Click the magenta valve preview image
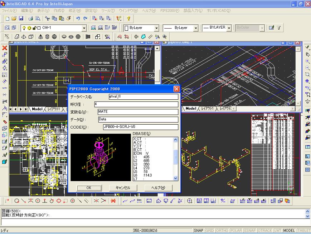Image resolution: width=311 pixels, height=234 pixels. tap(101, 158)
